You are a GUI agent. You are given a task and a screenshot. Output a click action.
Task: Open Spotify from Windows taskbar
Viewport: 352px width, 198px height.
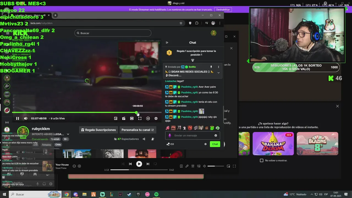pyautogui.click(x=156, y=194)
